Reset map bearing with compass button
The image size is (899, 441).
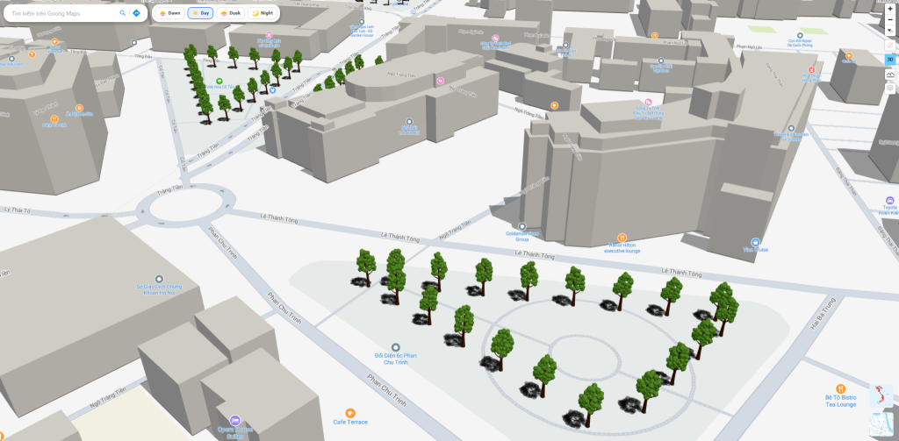889,31
